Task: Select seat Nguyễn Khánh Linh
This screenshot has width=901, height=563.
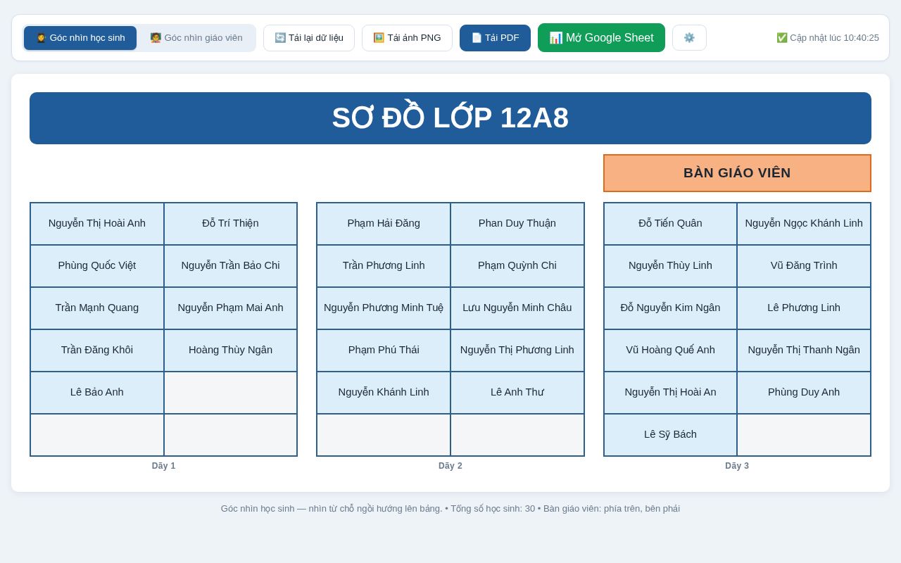Action: pos(384,393)
